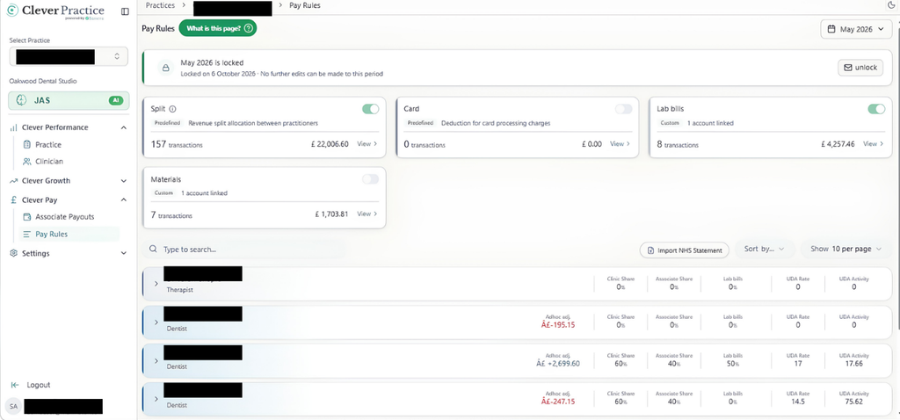Enable the Card rule toggle
900x420 pixels.
[623, 109]
